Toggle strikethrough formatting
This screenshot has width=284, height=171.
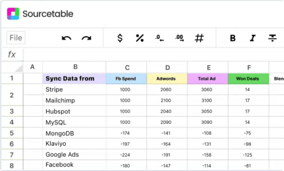[x=273, y=38]
